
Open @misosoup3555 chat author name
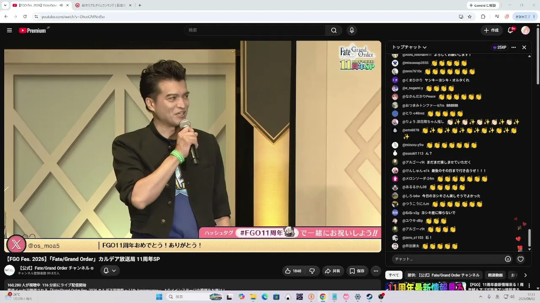click(x=415, y=63)
